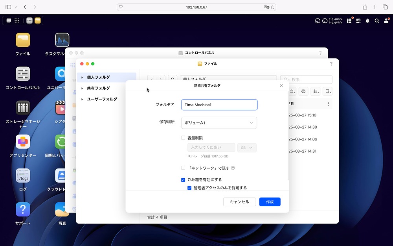Click the 作成 button to create the folder
393x246 pixels.
tap(270, 202)
